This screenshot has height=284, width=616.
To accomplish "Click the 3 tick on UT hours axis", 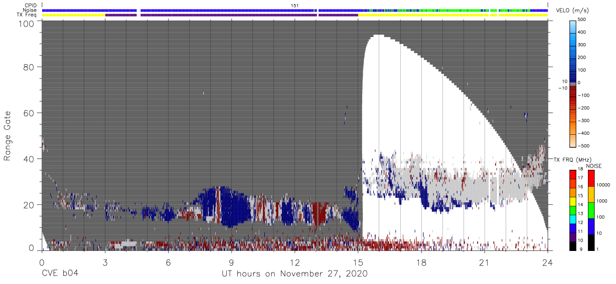I will (105, 262).
